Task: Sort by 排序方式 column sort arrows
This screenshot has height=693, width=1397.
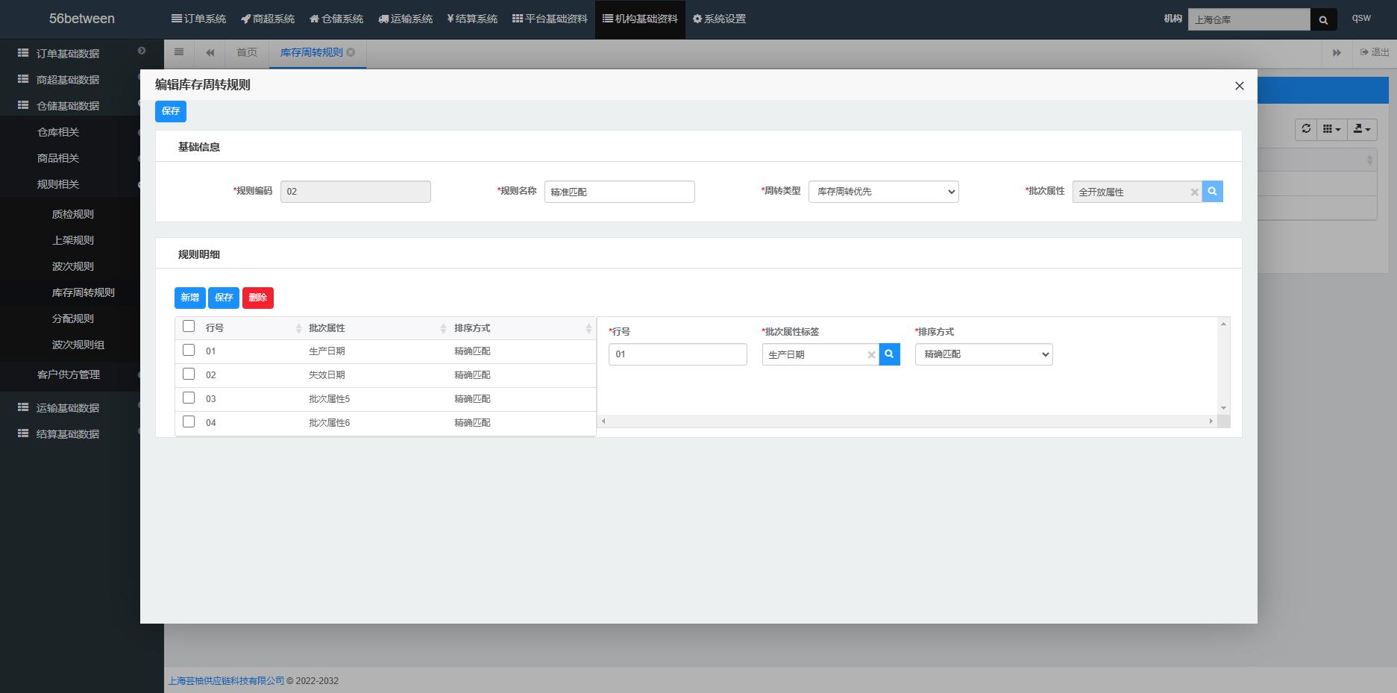Action: click(588, 328)
